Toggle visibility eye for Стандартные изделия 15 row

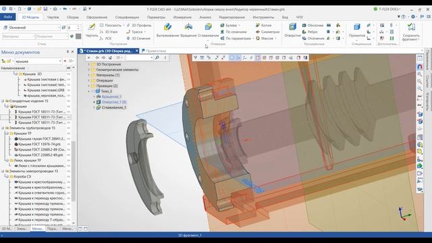coord(69,101)
